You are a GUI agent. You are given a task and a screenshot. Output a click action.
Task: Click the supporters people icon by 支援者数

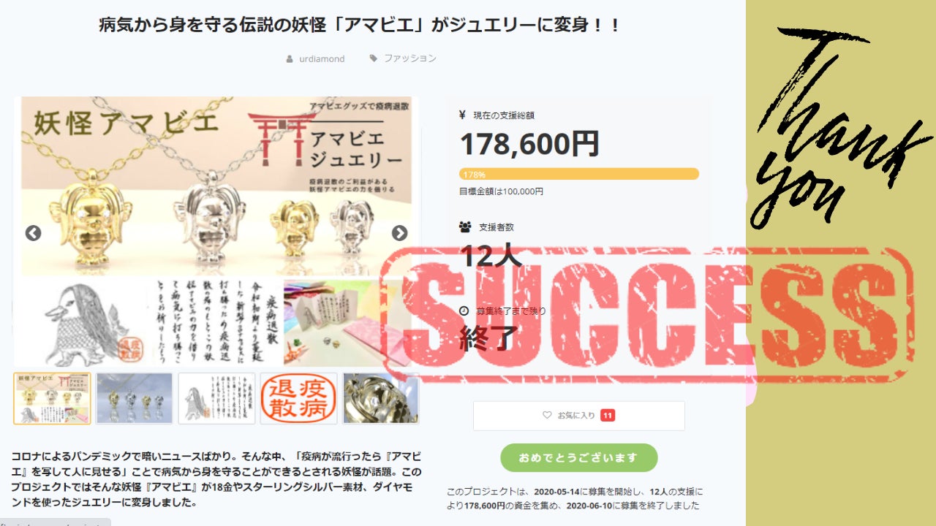click(465, 227)
